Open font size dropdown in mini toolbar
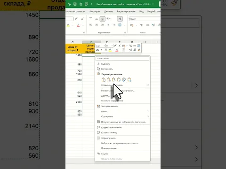This screenshot has height=169, width=226. pos(112,46)
